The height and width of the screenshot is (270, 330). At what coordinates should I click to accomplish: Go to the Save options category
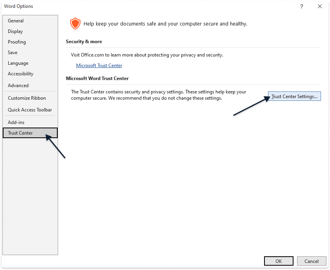[13, 53]
